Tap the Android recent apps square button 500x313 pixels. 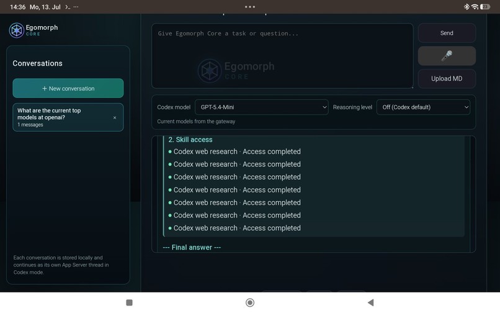click(129, 302)
